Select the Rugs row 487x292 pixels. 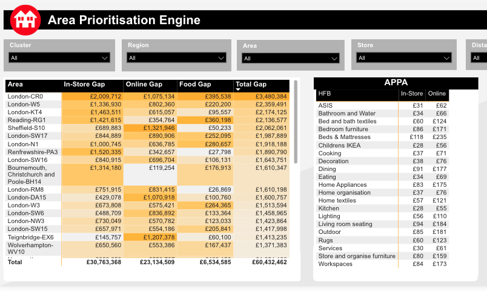click(382, 241)
